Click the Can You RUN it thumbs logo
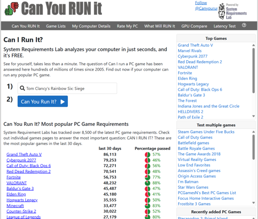 click(11, 9)
